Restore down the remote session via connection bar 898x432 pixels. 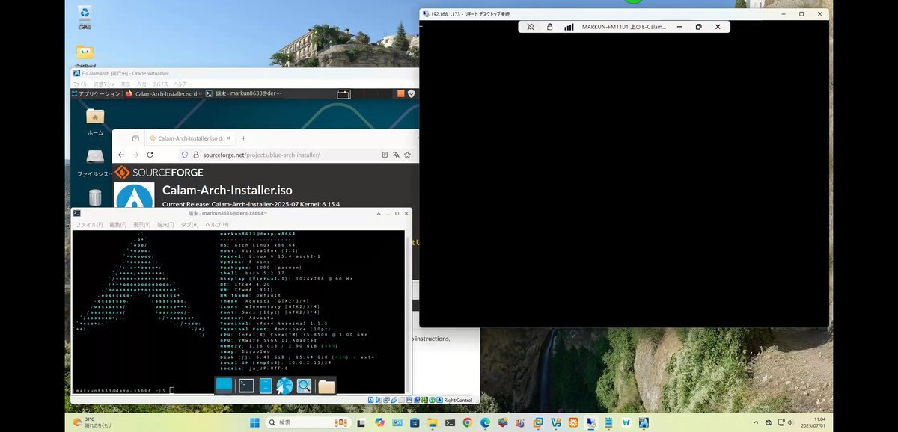click(698, 27)
